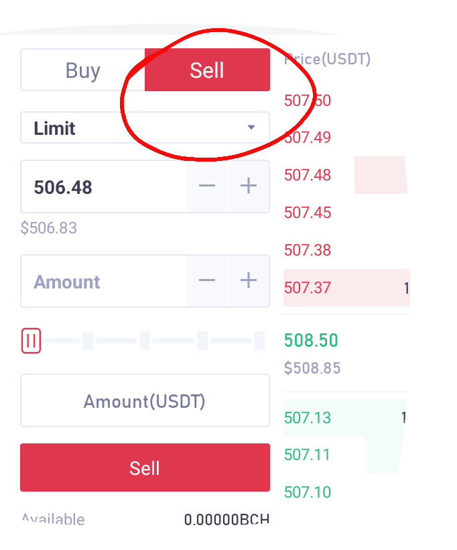Select bid price 507.13 in order book

point(308,418)
